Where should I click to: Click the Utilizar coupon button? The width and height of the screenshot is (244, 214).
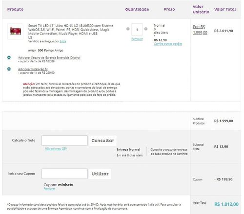click(100, 174)
